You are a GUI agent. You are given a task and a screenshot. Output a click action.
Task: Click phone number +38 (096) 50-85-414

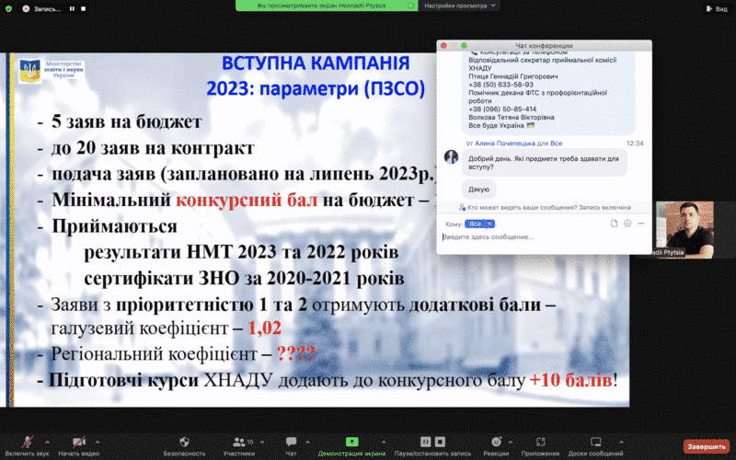(502, 109)
